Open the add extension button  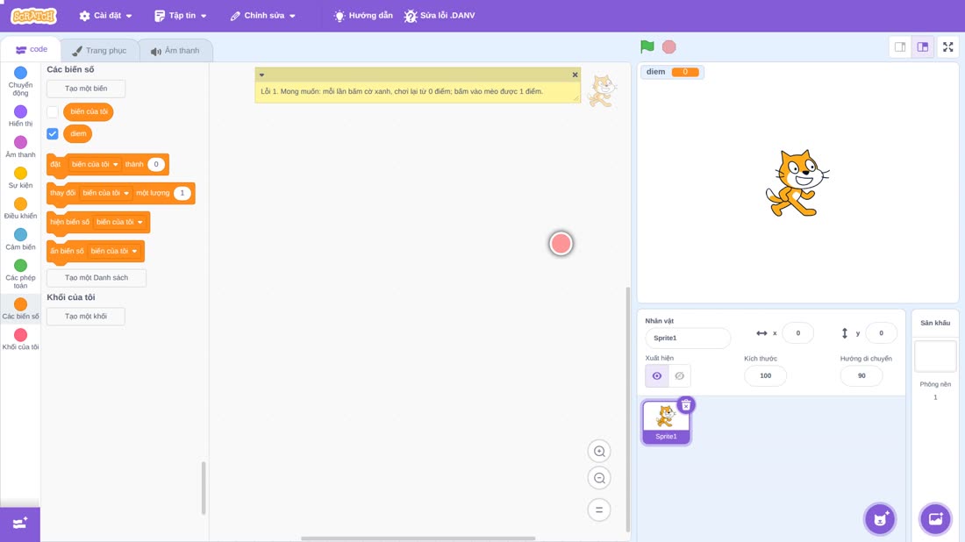[x=20, y=524]
